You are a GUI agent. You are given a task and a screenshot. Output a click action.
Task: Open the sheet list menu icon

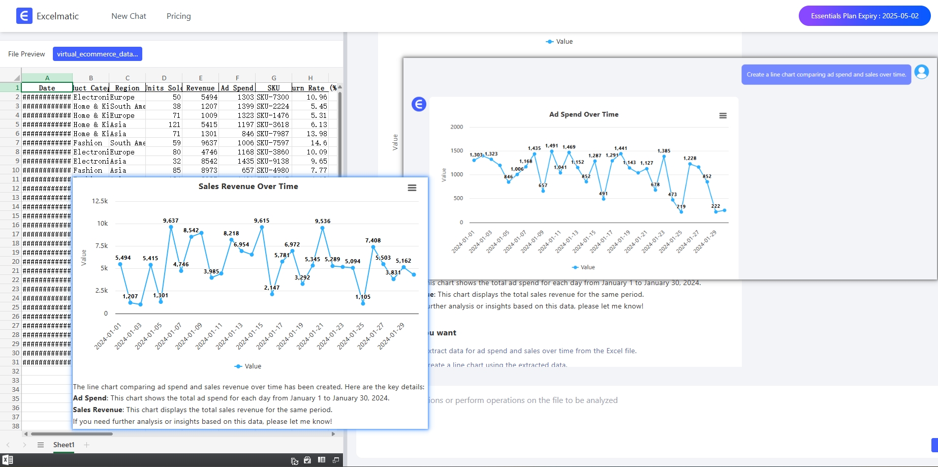(41, 445)
